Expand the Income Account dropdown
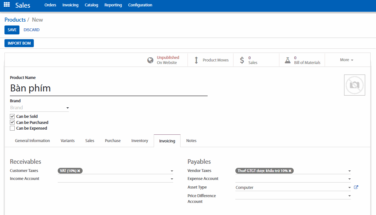376x215 pixels. pos(172,179)
